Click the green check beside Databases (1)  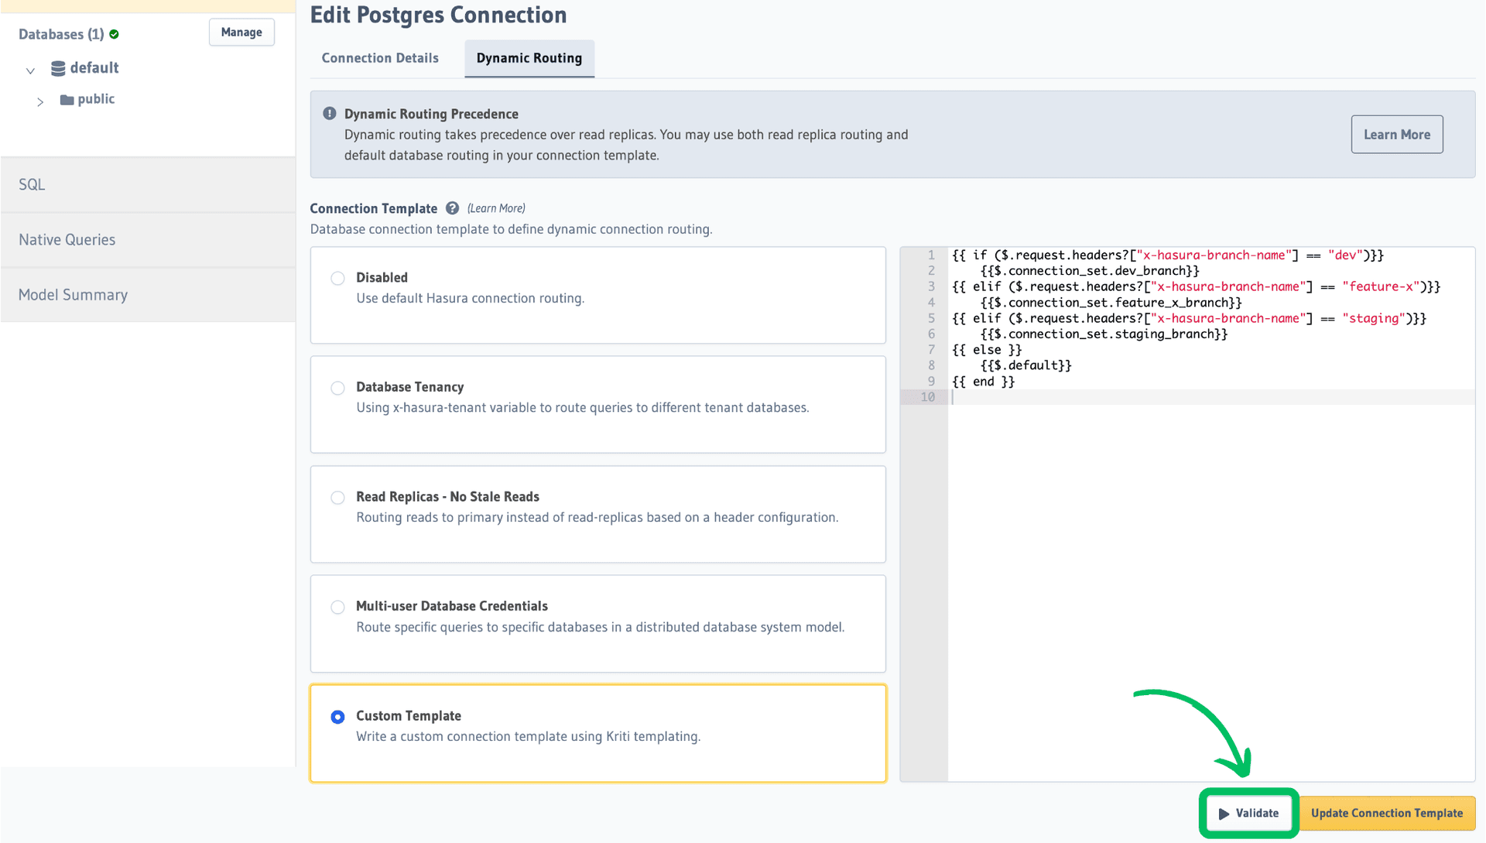113,33
